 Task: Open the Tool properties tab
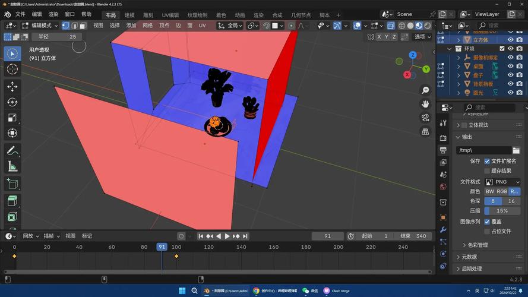point(443,123)
